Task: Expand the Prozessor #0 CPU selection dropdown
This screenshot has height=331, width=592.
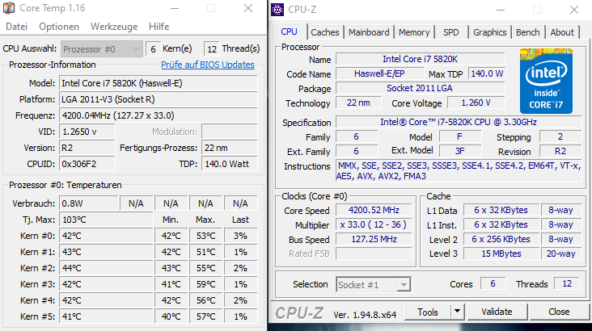Action: [102, 49]
